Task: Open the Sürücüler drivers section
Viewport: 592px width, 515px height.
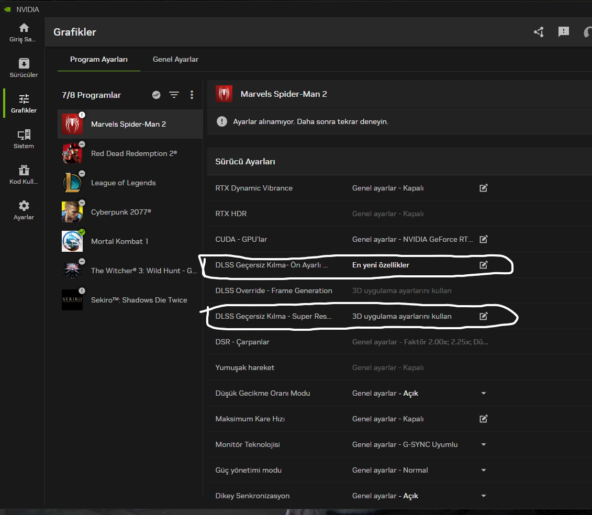Action: (24, 68)
